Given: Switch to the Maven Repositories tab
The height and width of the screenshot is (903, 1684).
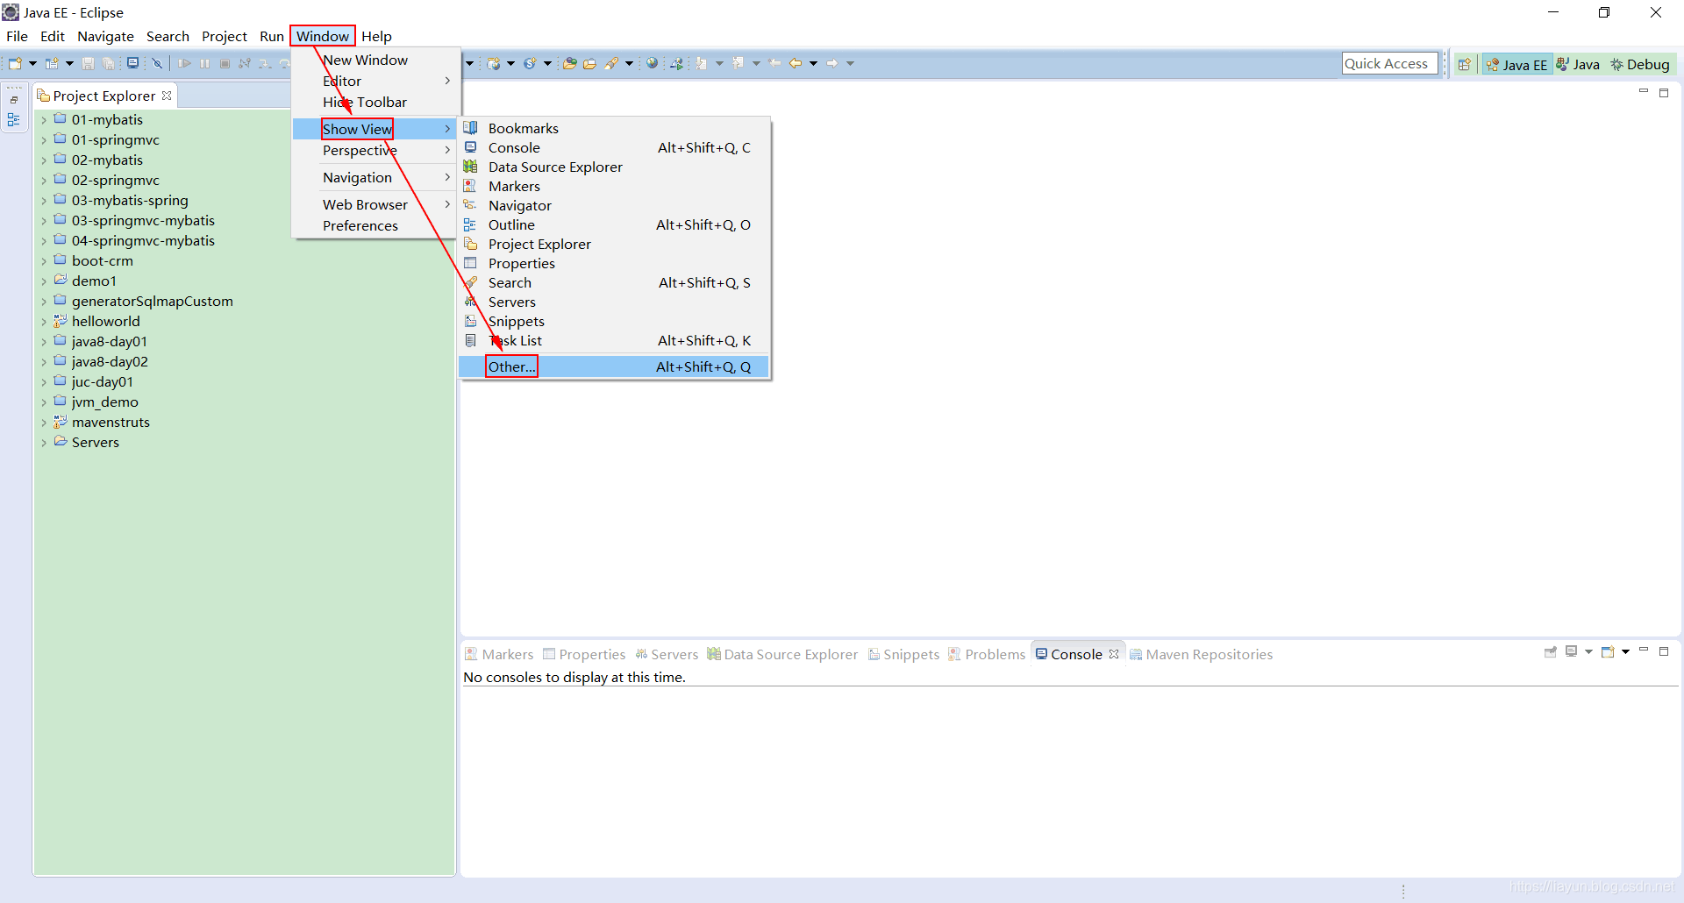Looking at the screenshot, I should (1201, 654).
